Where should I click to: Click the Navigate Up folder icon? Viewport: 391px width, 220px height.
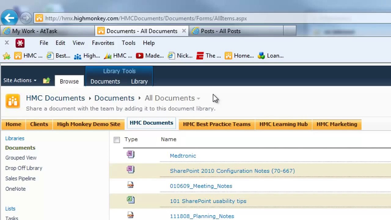click(x=46, y=81)
